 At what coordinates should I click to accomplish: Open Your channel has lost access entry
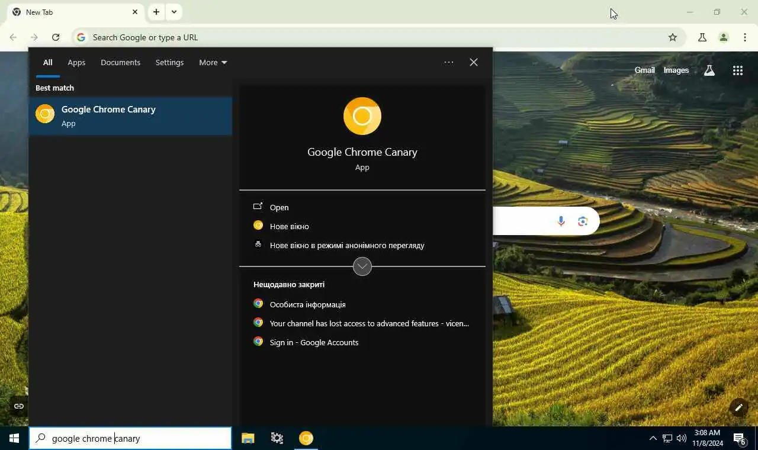pyautogui.click(x=362, y=323)
